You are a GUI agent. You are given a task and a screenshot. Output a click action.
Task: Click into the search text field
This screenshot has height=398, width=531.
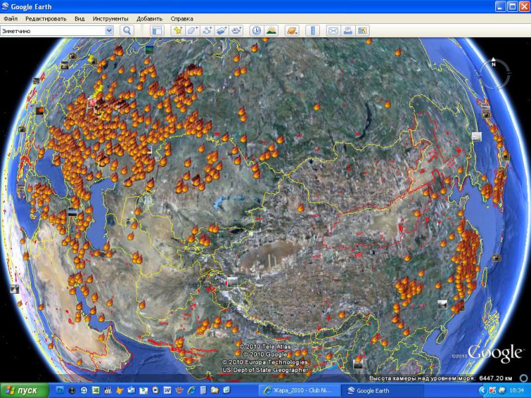point(53,31)
